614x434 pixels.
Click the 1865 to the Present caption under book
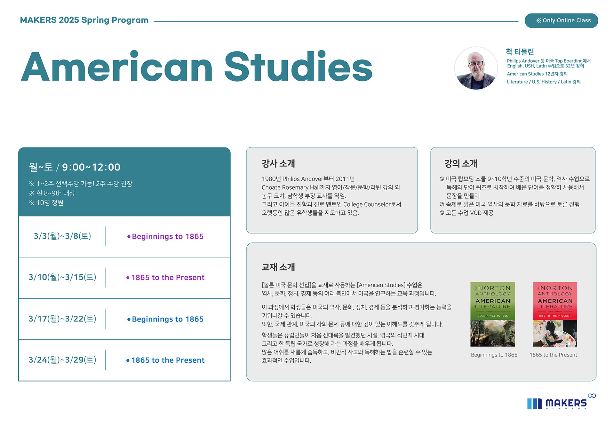tap(553, 355)
